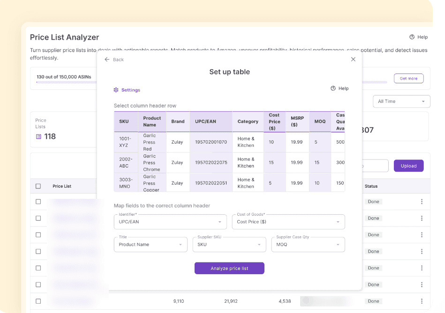The image size is (445, 313).
Task: Click the MSRP ($) column header
Action: pyautogui.click(x=297, y=122)
